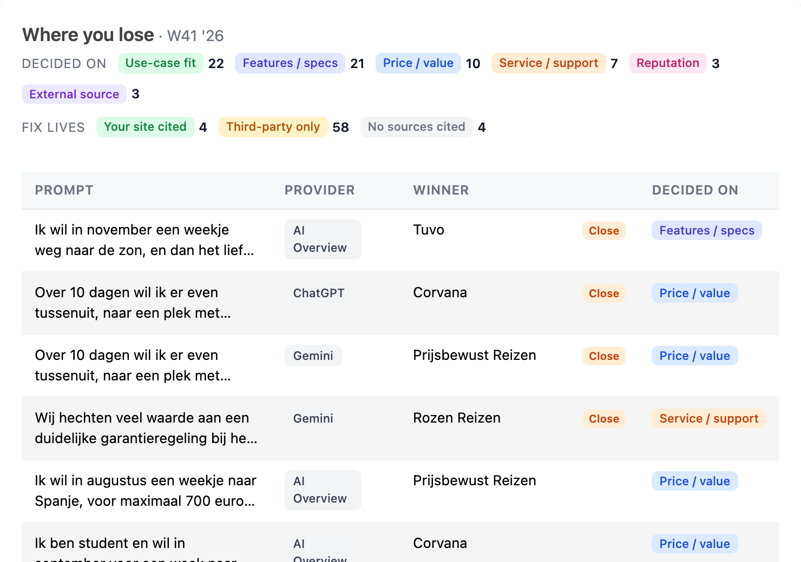Click the AI Overview badge in the Tuvo row
The width and height of the screenshot is (801, 562).
(x=323, y=239)
